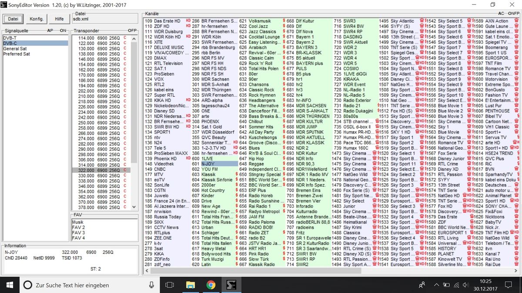
Task: Click the red C marker of transponder 114.000
Action: click(124, 38)
